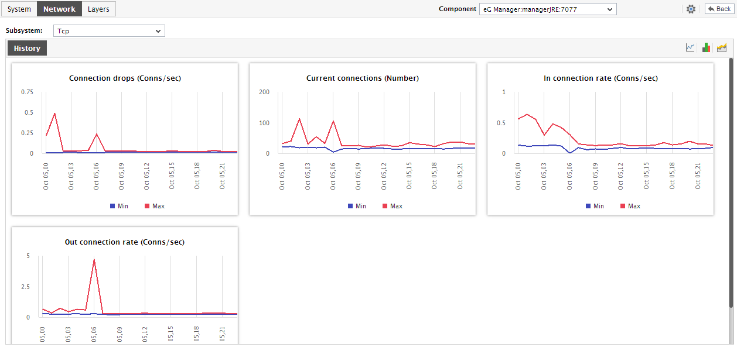Open the settings gear icon

pyautogui.click(x=691, y=9)
